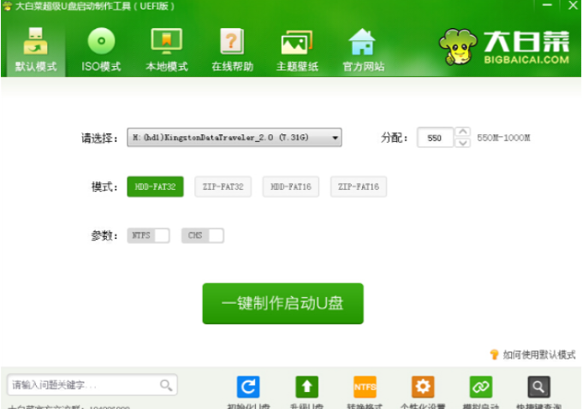The height and width of the screenshot is (409, 582).
Task: Switch to the ISO模式 tab
Action: [x=101, y=49]
